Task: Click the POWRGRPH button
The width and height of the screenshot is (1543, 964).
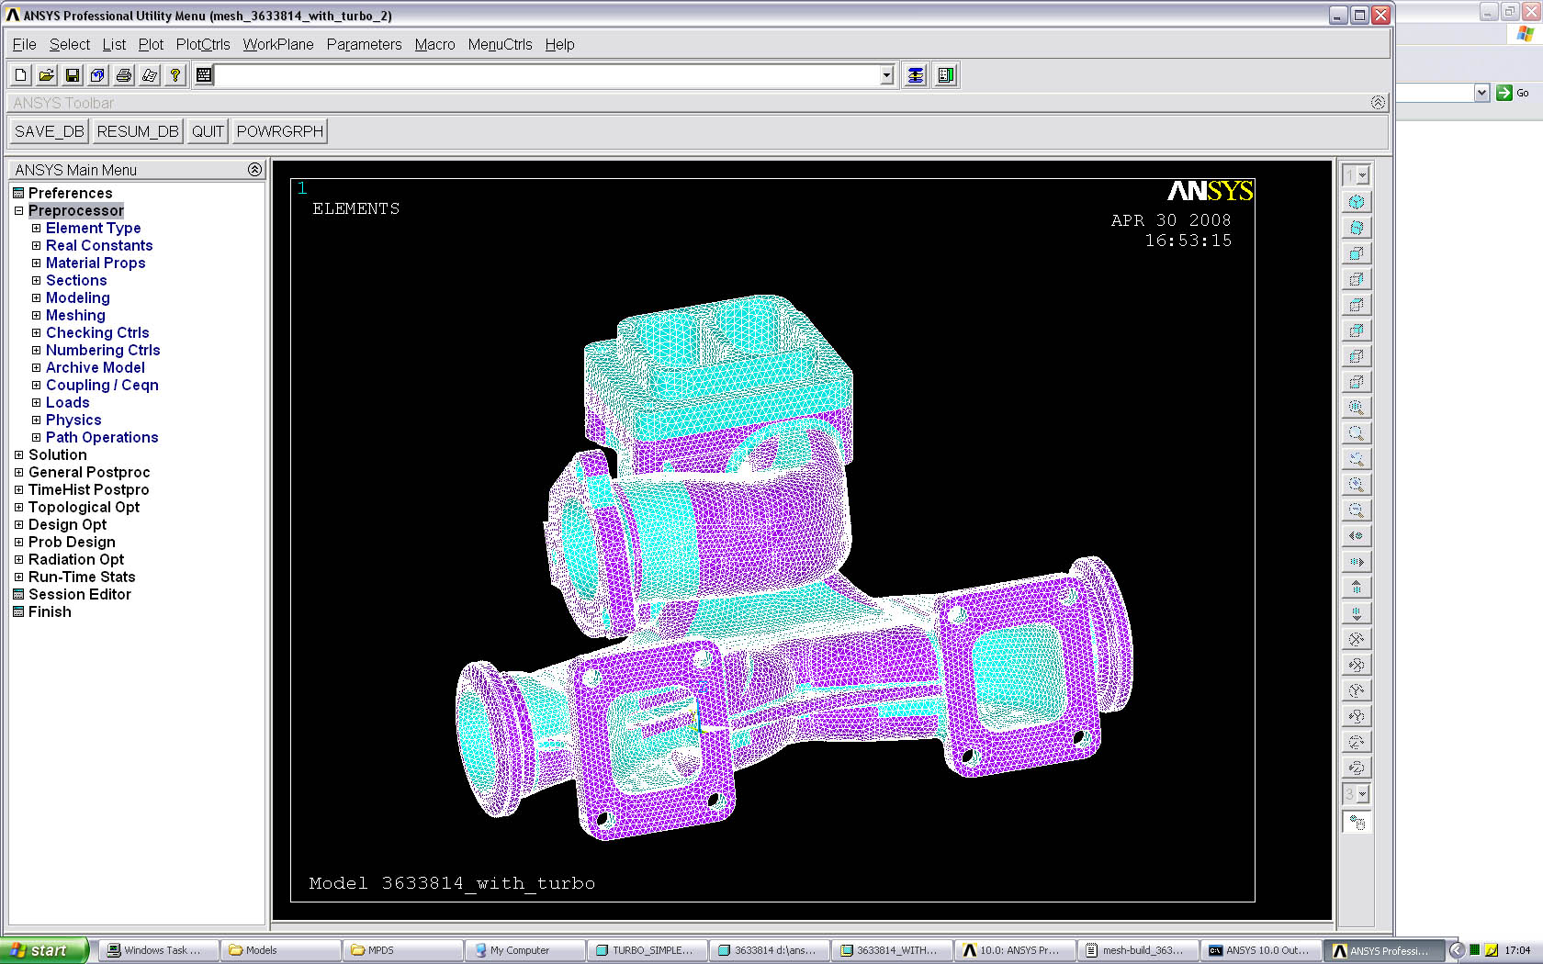Action: [x=280, y=131]
